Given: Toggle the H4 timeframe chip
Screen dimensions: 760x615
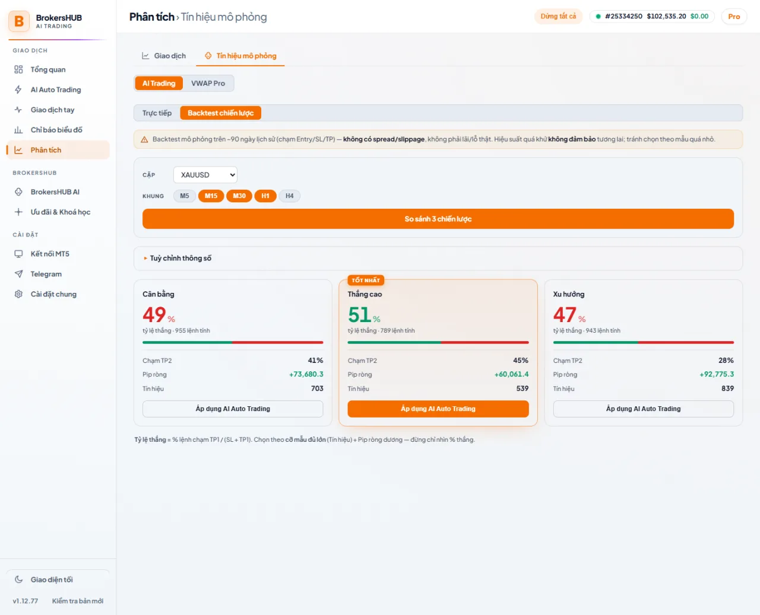Looking at the screenshot, I should point(290,196).
